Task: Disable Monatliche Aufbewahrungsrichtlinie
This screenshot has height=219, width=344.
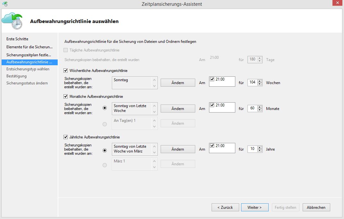Action: tap(66, 96)
